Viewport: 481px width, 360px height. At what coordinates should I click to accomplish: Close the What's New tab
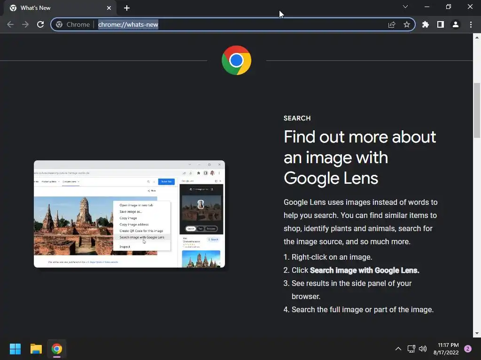(x=109, y=8)
